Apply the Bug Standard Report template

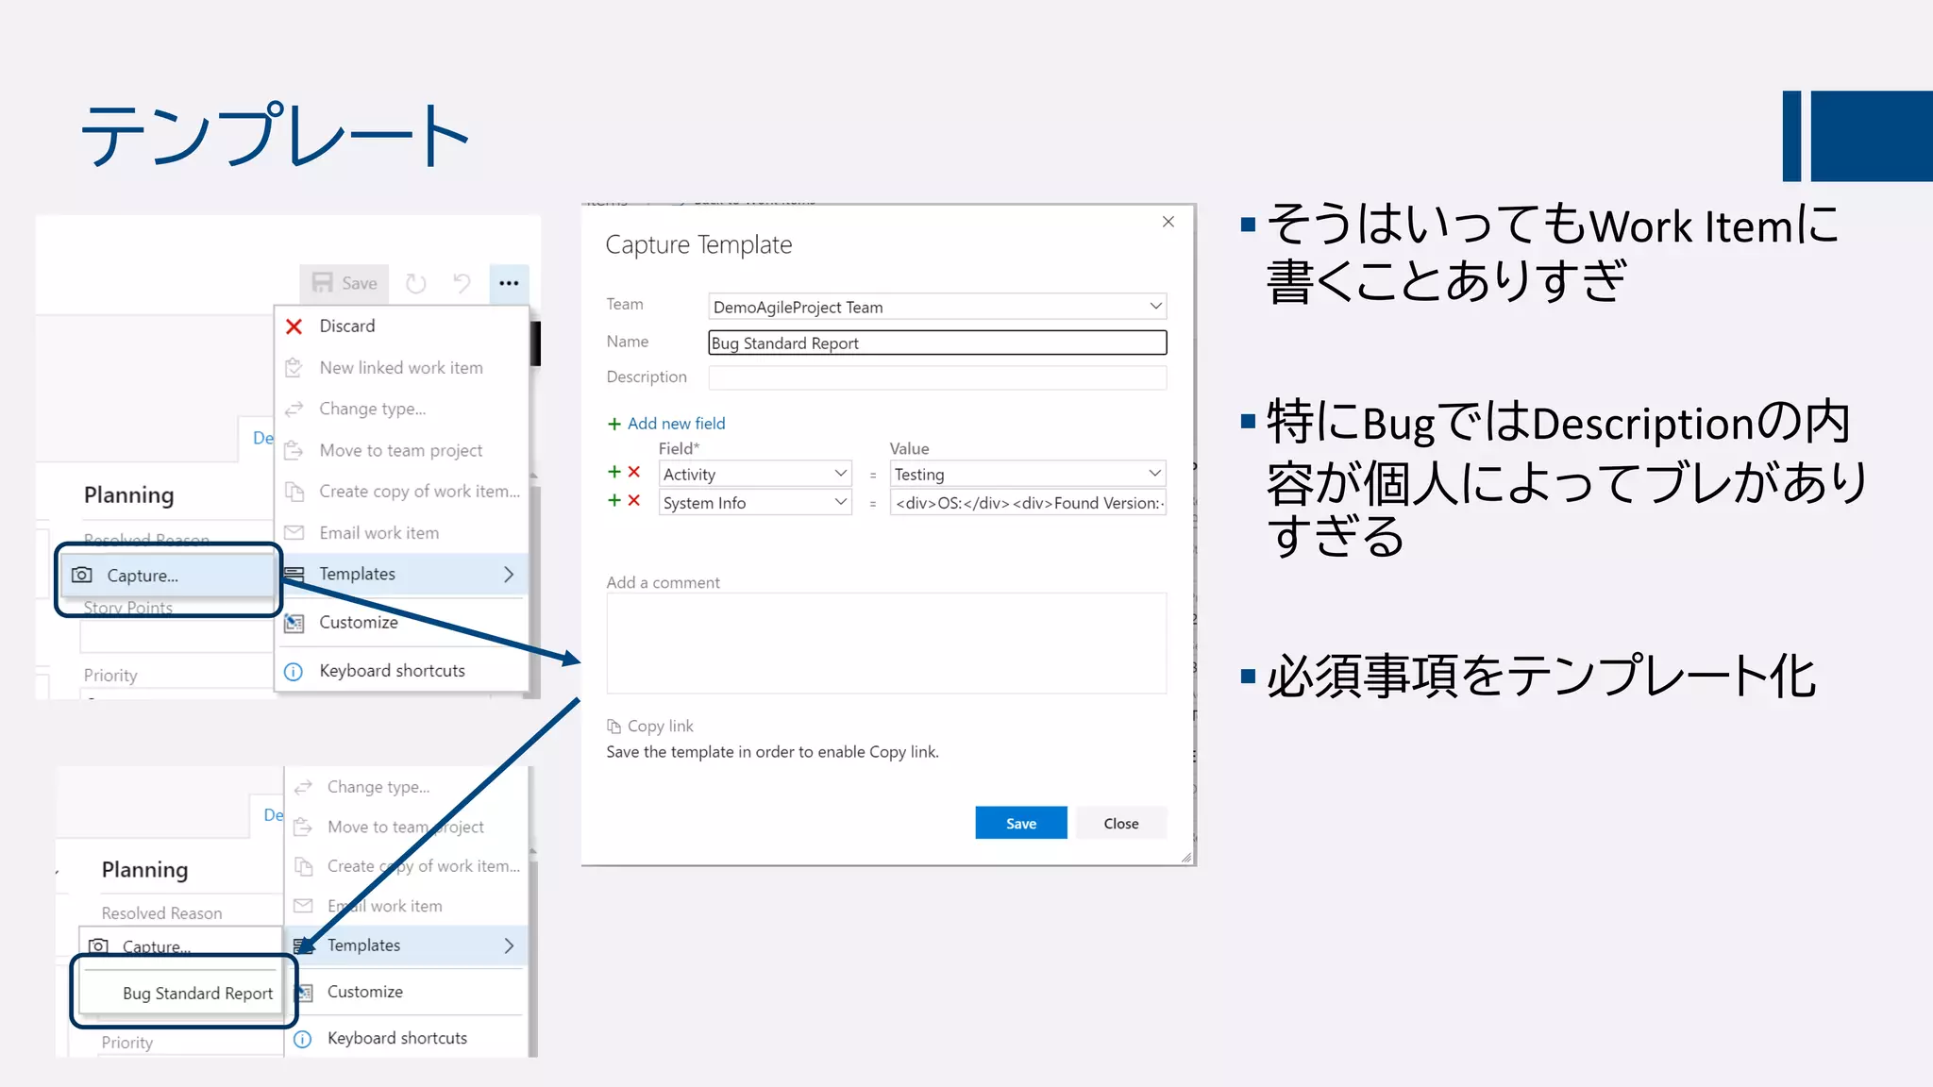coord(181,994)
